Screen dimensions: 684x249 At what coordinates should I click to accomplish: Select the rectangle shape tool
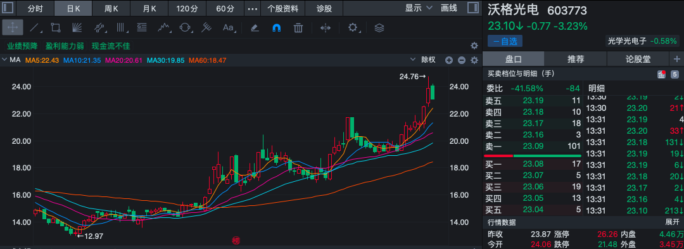56,28
